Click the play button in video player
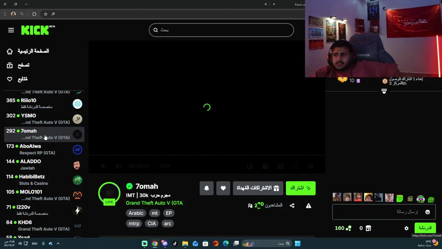 coord(103,166)
